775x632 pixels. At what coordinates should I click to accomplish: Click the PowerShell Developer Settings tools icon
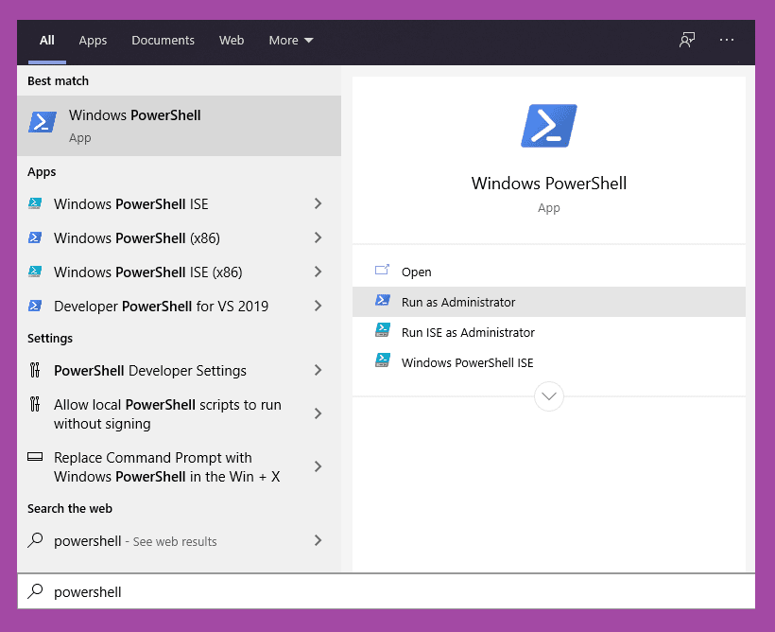pyautogui.click(x=35, y=370)
